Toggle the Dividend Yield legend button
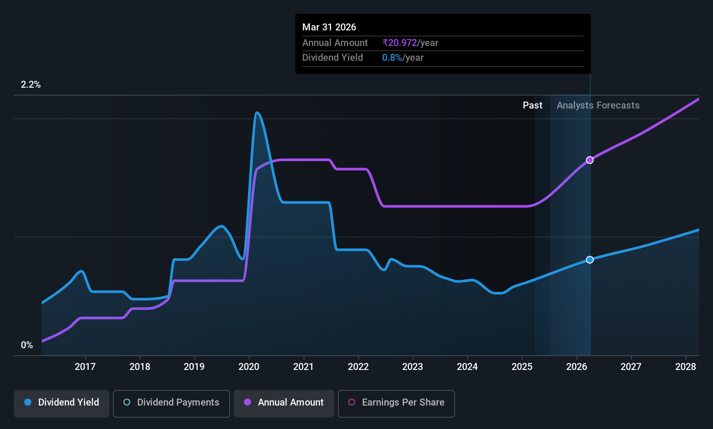Screen dimensions: 713x429 62,403
